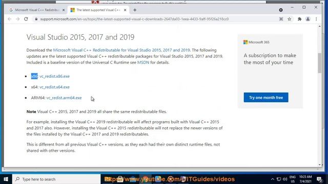This screenshot has width=328, height=184.
Task: Open the volume control icon
Action: pyautogui.click(x=285, y=179)
